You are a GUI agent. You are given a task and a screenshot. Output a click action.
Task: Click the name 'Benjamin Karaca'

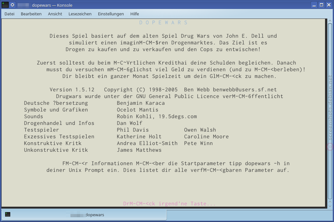(x=141, y=103)
